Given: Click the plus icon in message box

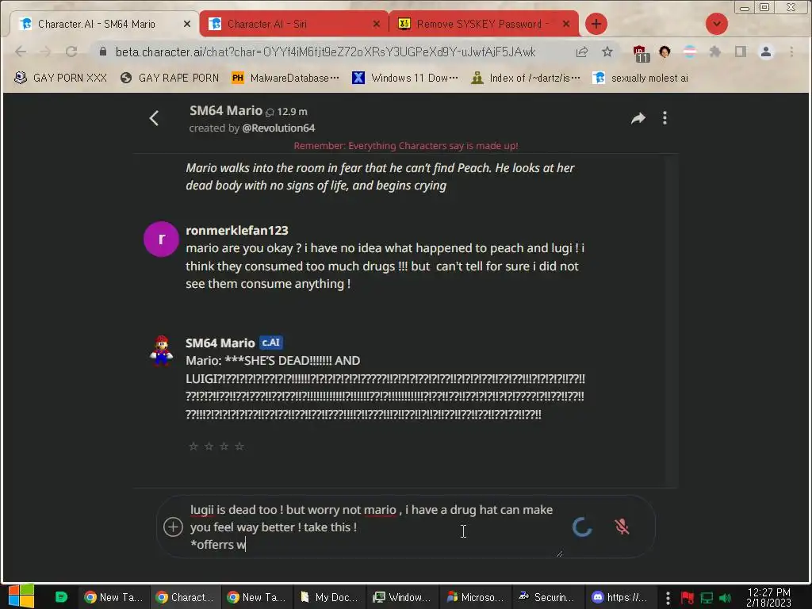Looking at the screenshot, I should pyautogui.click(x=173, y=527).
